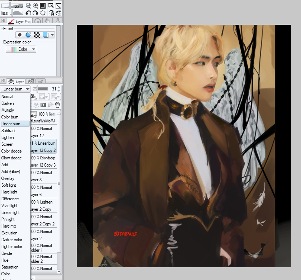Image resolution: width=301 pixels, height=280 pixels.
Task: Pick Soft light blending mode
Action: pos(15,185)
